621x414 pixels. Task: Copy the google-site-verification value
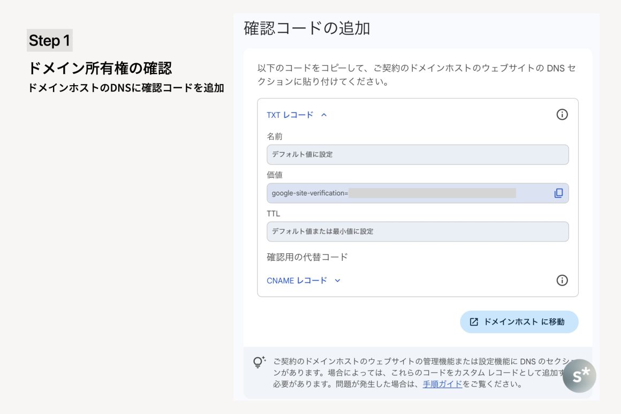[x=558, y=193]
